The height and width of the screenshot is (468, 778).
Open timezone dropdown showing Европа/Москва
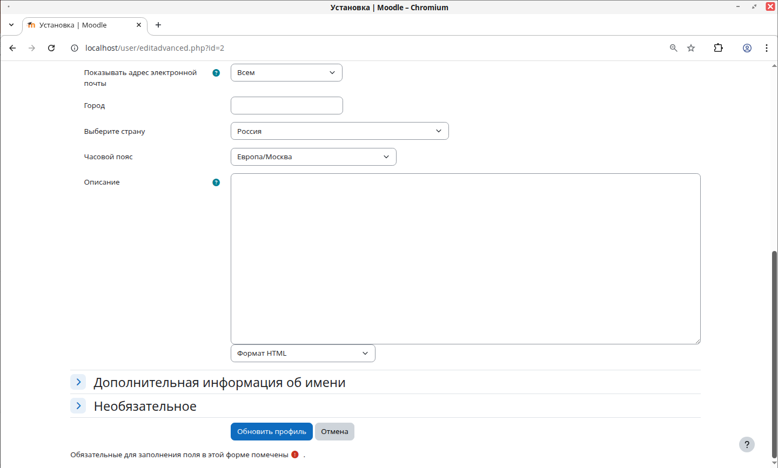(x=313, y=157)
